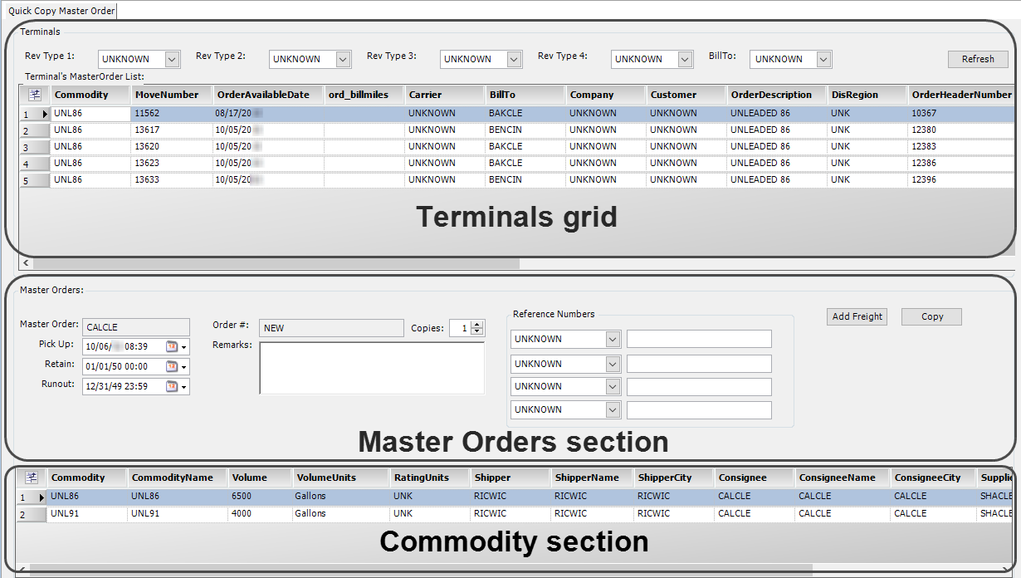This screenshot has width=1021, height=578.
Task: Click the Refresh button
Action: point(977,59)
